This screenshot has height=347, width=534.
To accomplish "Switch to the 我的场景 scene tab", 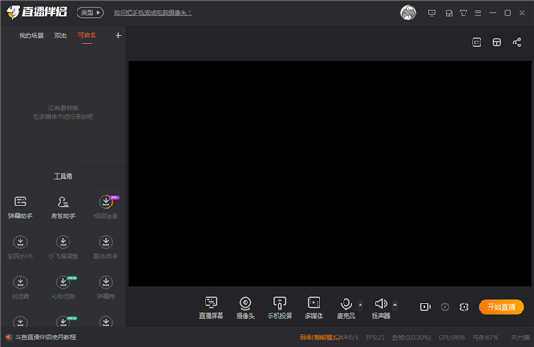I will coord(31,36).
